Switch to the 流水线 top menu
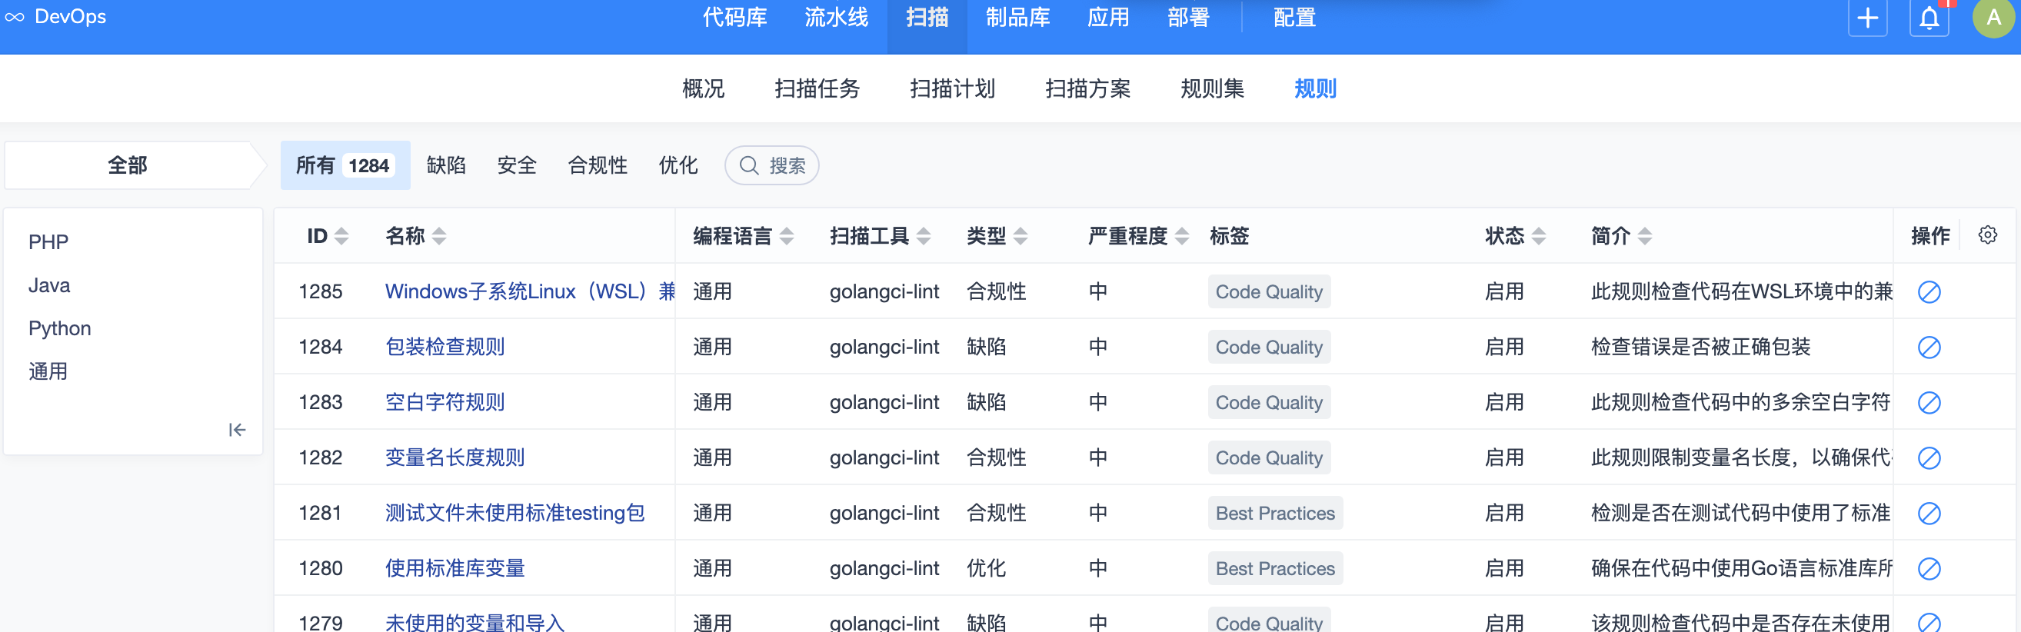Image resolution: width=2021 pixels, height=632 pixels. [835, 18]
